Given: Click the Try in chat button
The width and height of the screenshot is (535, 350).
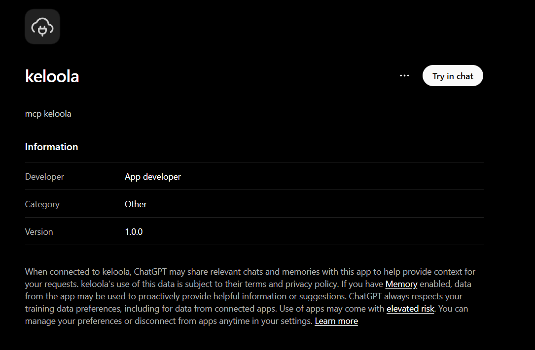Looking at the screenshot, I should click(453, 76).
